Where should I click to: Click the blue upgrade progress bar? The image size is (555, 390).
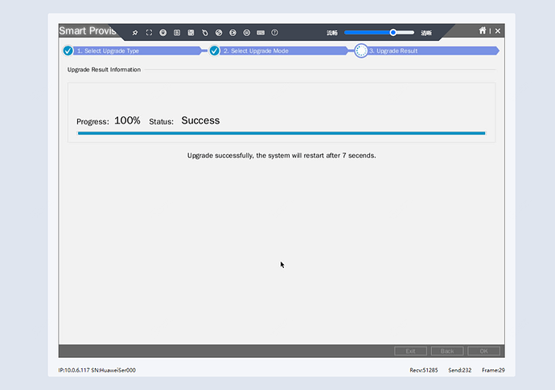(x=281, y=133)
